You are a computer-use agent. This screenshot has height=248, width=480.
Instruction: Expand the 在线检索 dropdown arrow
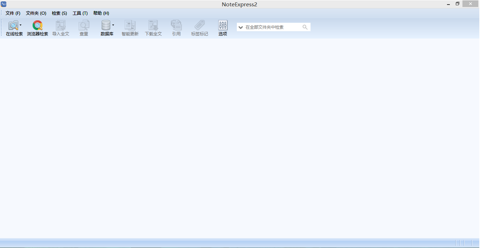click(x=21, y=25)
